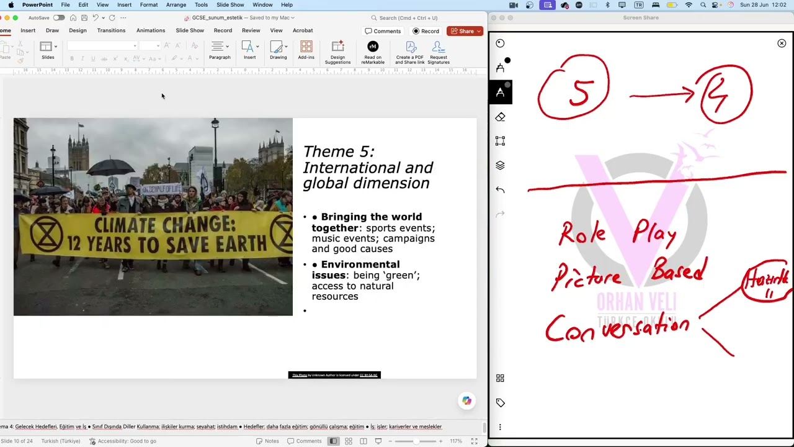794x447 pixels.
Task: Switch to slide sorter grid view
Action: tap(349, 441)
